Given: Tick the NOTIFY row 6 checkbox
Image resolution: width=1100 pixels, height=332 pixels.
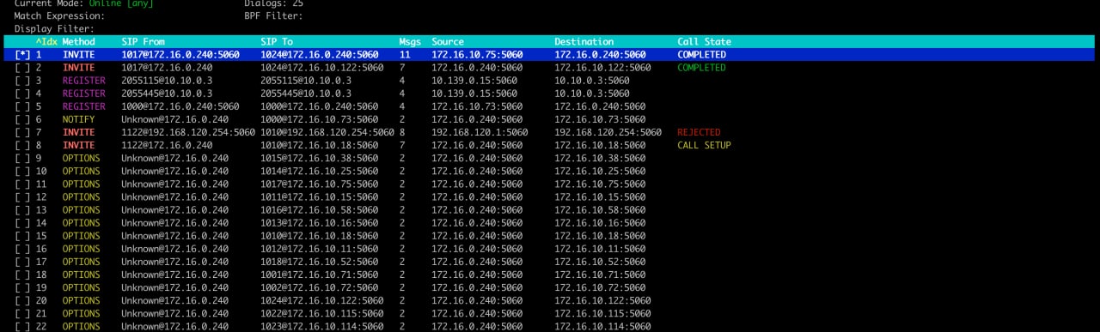Looking at the screenshot, I should click(23, 119).
